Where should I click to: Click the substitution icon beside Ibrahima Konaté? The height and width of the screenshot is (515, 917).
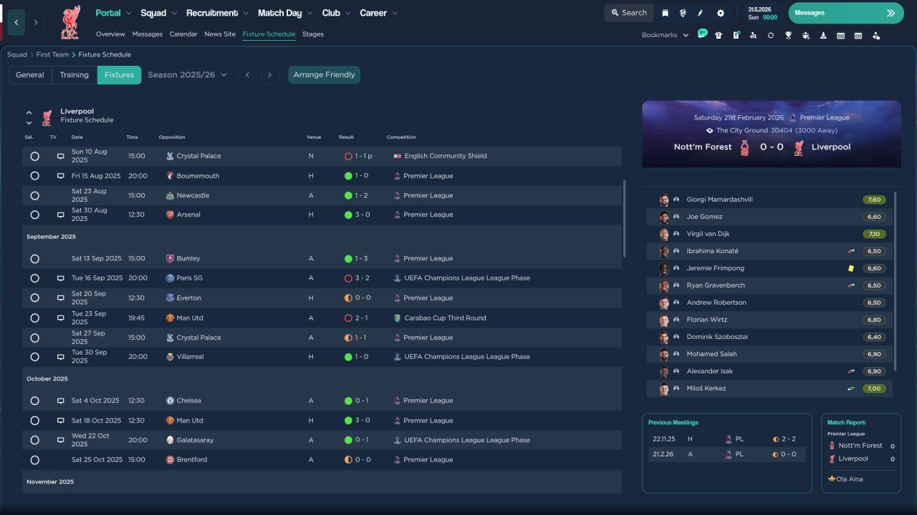[x=851, y=251]
